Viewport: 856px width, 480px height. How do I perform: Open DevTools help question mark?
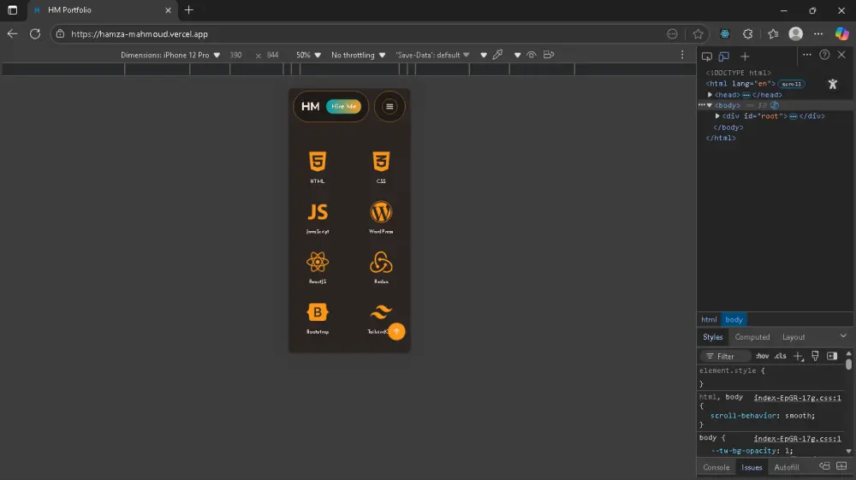click(824, 55)
